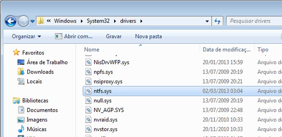The width and height of the screenshot is (282, 137).
Task: Click nsiproxy.sys date 13/07/2009 20:21
Action: coord(222,81)
